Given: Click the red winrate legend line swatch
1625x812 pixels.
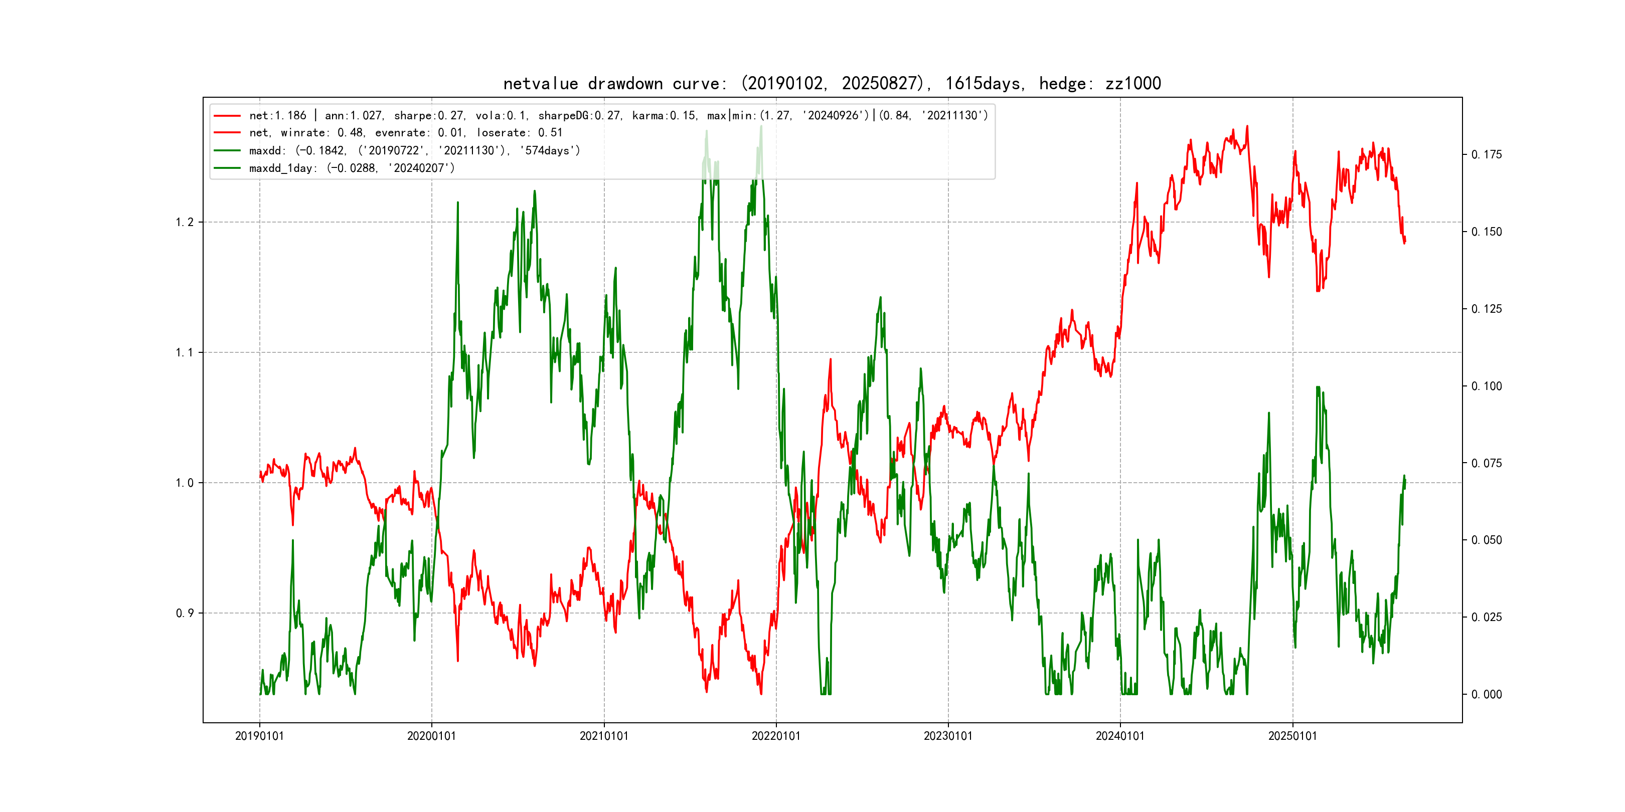Looking at the screenshot, I should pos(227,133).
